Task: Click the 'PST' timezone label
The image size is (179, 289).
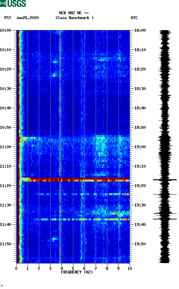Action: point(7,18)
